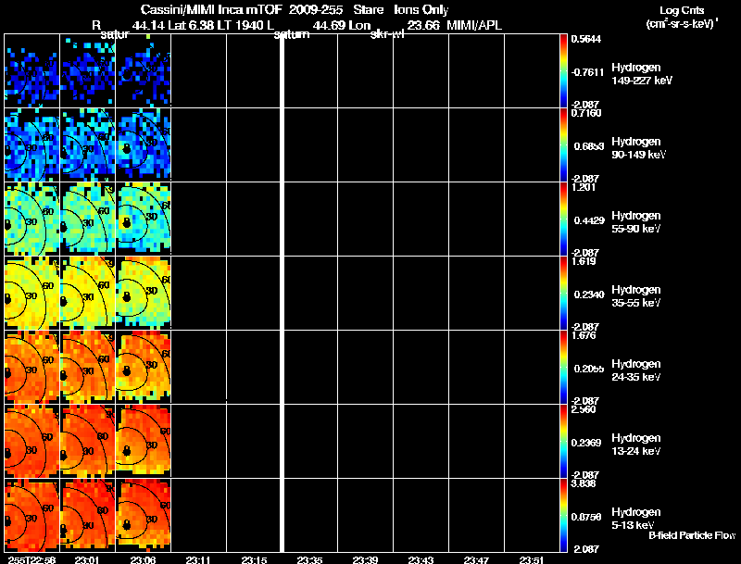Pick the 13-24 keV Hydrogen image at 23:06
This screenshot has width=741, height=564.
143,441
